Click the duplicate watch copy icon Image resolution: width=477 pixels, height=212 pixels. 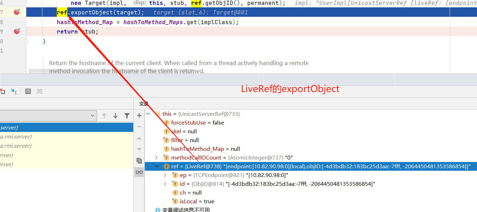tap(139, 161)
